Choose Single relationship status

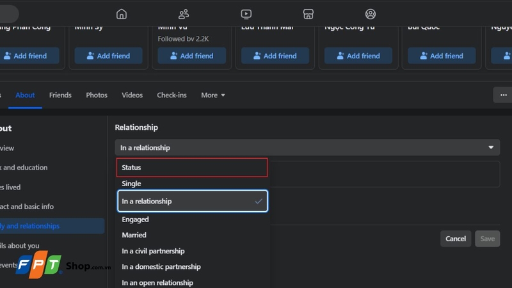[x=192, y=184]
